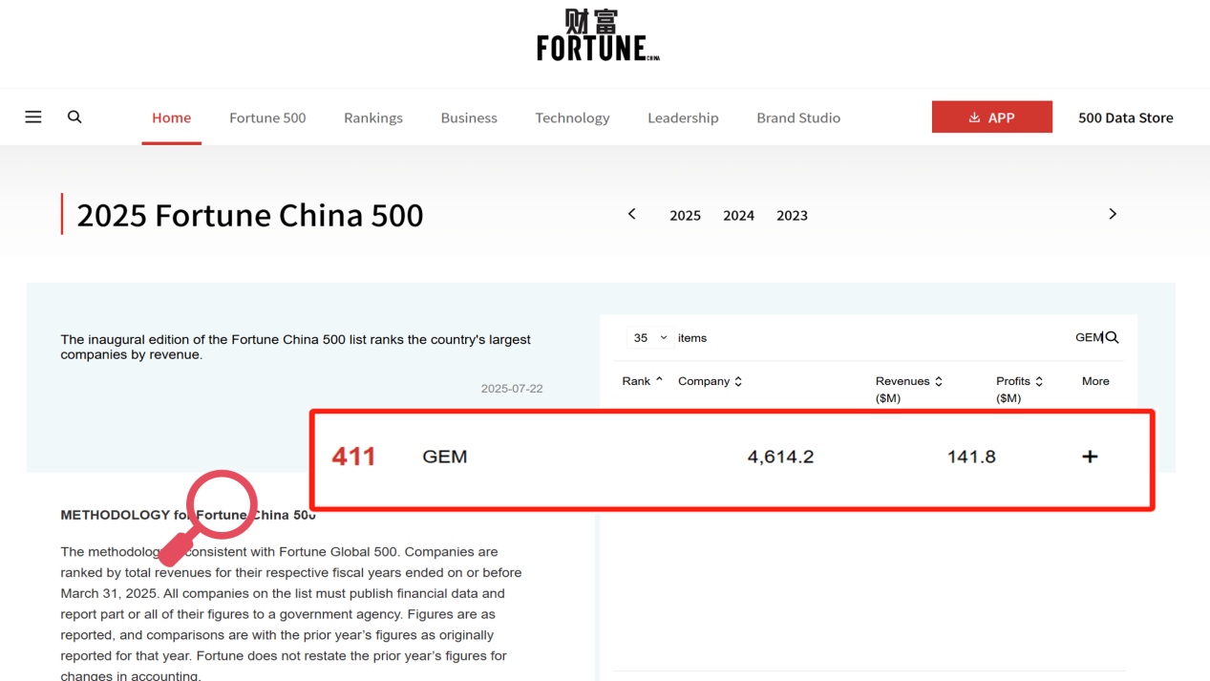Image resolution: width=1210 pixels, height=681 pixels.
Task: Click the red APP download button
Action: click(992, 117)
